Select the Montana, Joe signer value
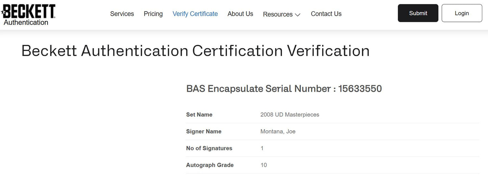This screenshot has width=488, height=178. coord(278,131)
